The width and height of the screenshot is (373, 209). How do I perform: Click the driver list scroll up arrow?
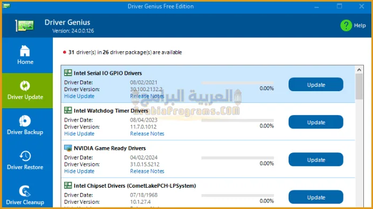pos(359,70)
